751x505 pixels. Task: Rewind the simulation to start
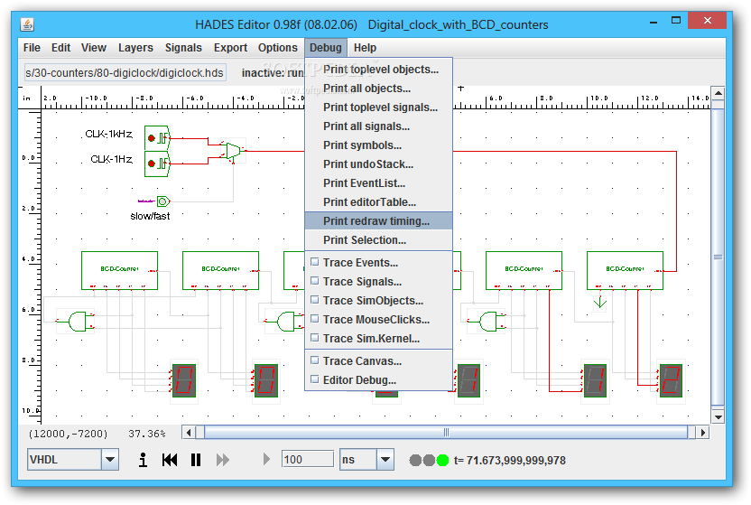pyautogui.click(x=170, y=460)
